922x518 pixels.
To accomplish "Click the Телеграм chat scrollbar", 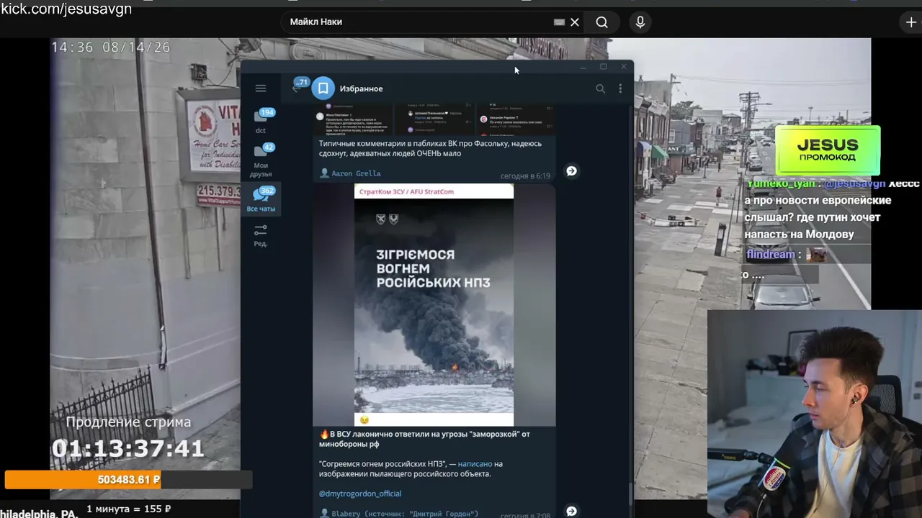I will tap(630, 493).
